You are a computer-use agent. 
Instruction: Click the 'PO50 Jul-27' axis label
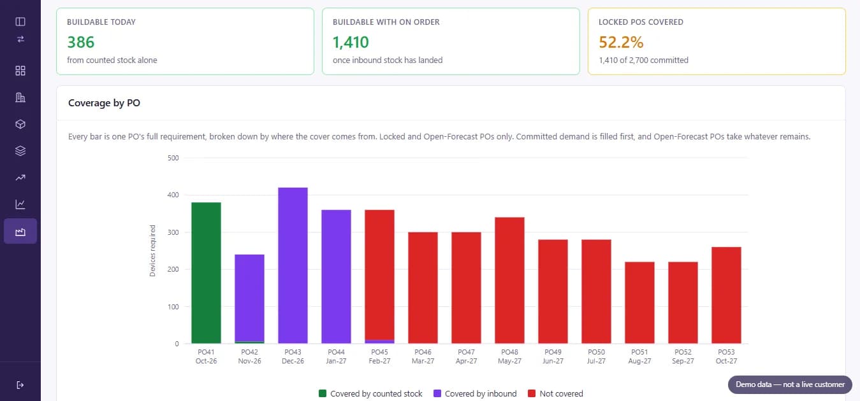click(596, 356)
